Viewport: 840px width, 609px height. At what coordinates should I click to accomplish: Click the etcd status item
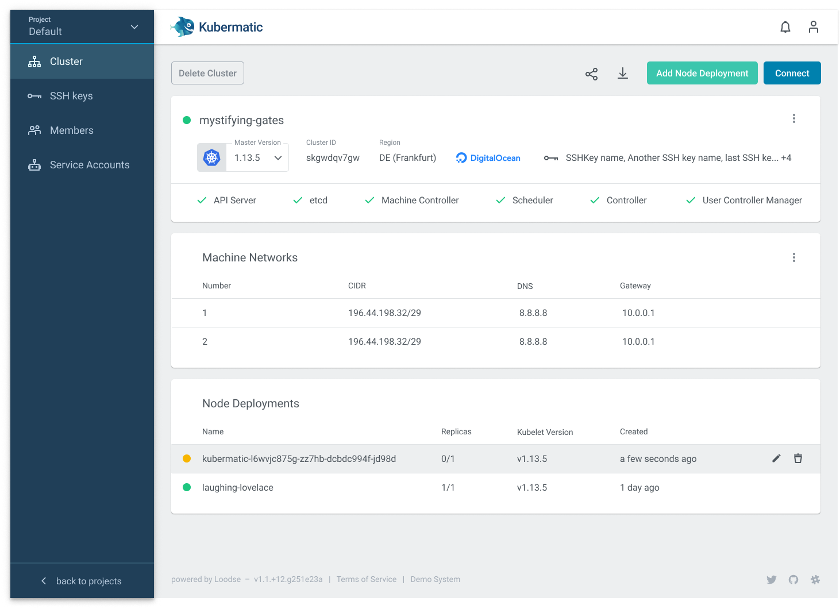pyautogui.click(x=310, y=201)
